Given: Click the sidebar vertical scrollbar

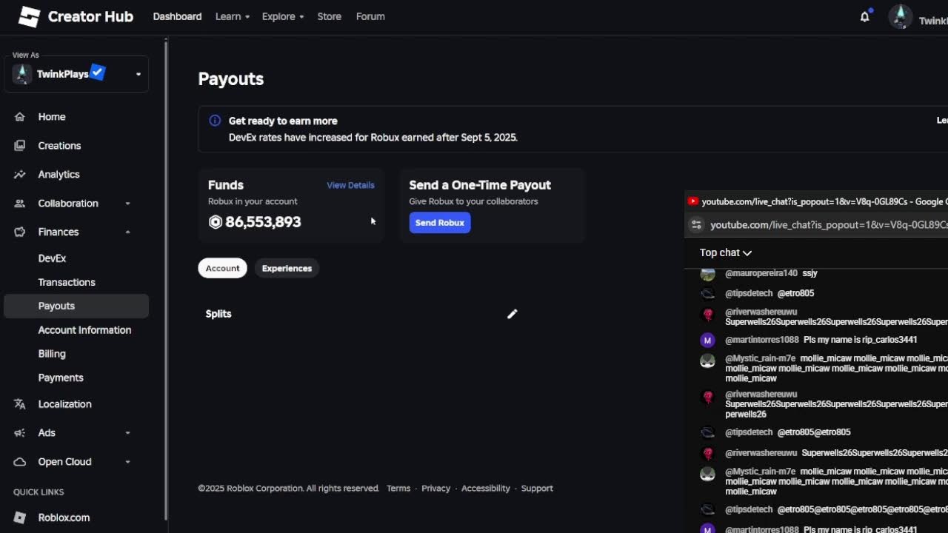Looking at the screenshot, I should [x=166, y=281].
